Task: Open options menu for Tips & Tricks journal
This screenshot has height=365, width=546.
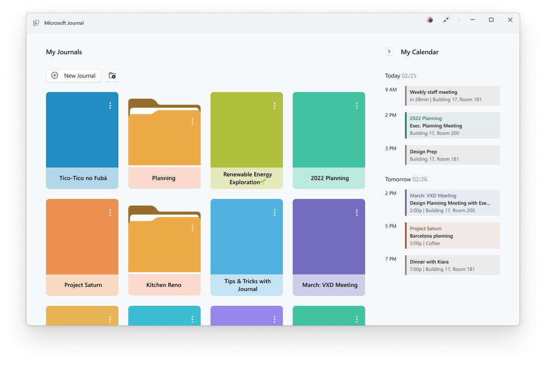Action: [x=274, y=213]
